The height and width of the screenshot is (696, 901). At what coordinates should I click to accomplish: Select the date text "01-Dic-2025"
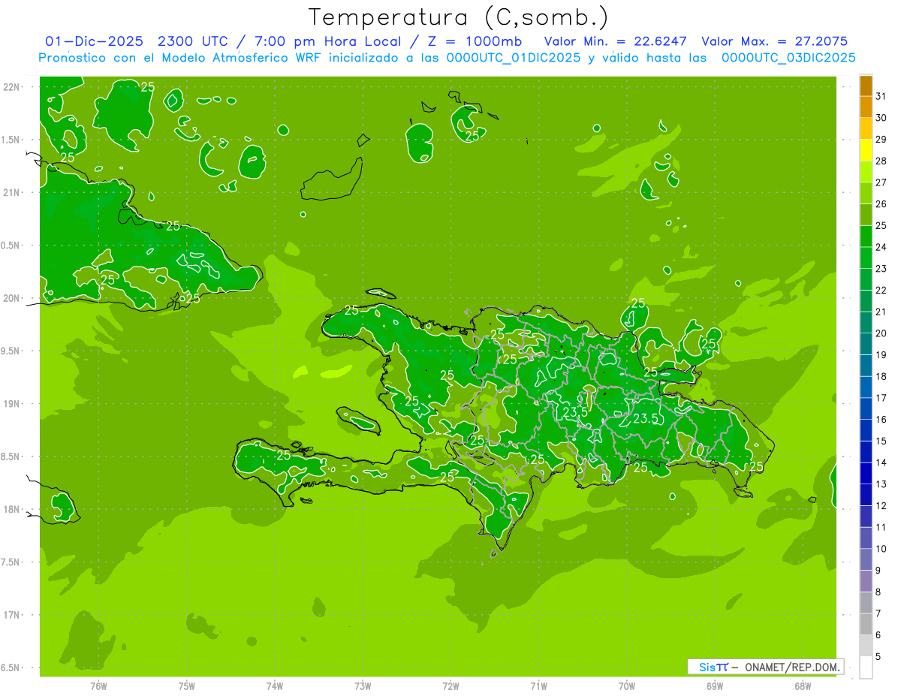click(x=96, y=41)
